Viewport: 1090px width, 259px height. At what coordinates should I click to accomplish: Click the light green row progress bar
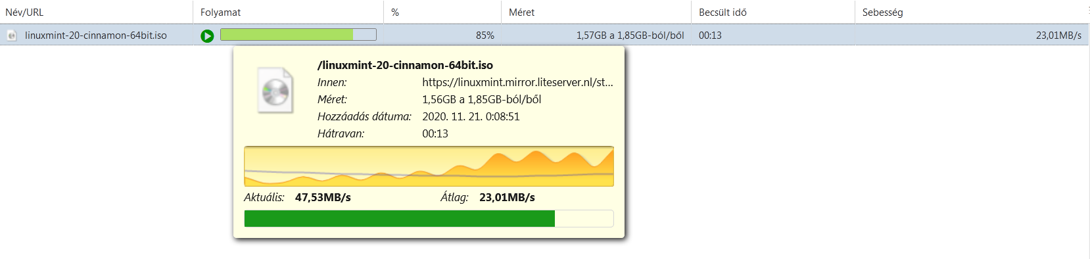(298, 35)
